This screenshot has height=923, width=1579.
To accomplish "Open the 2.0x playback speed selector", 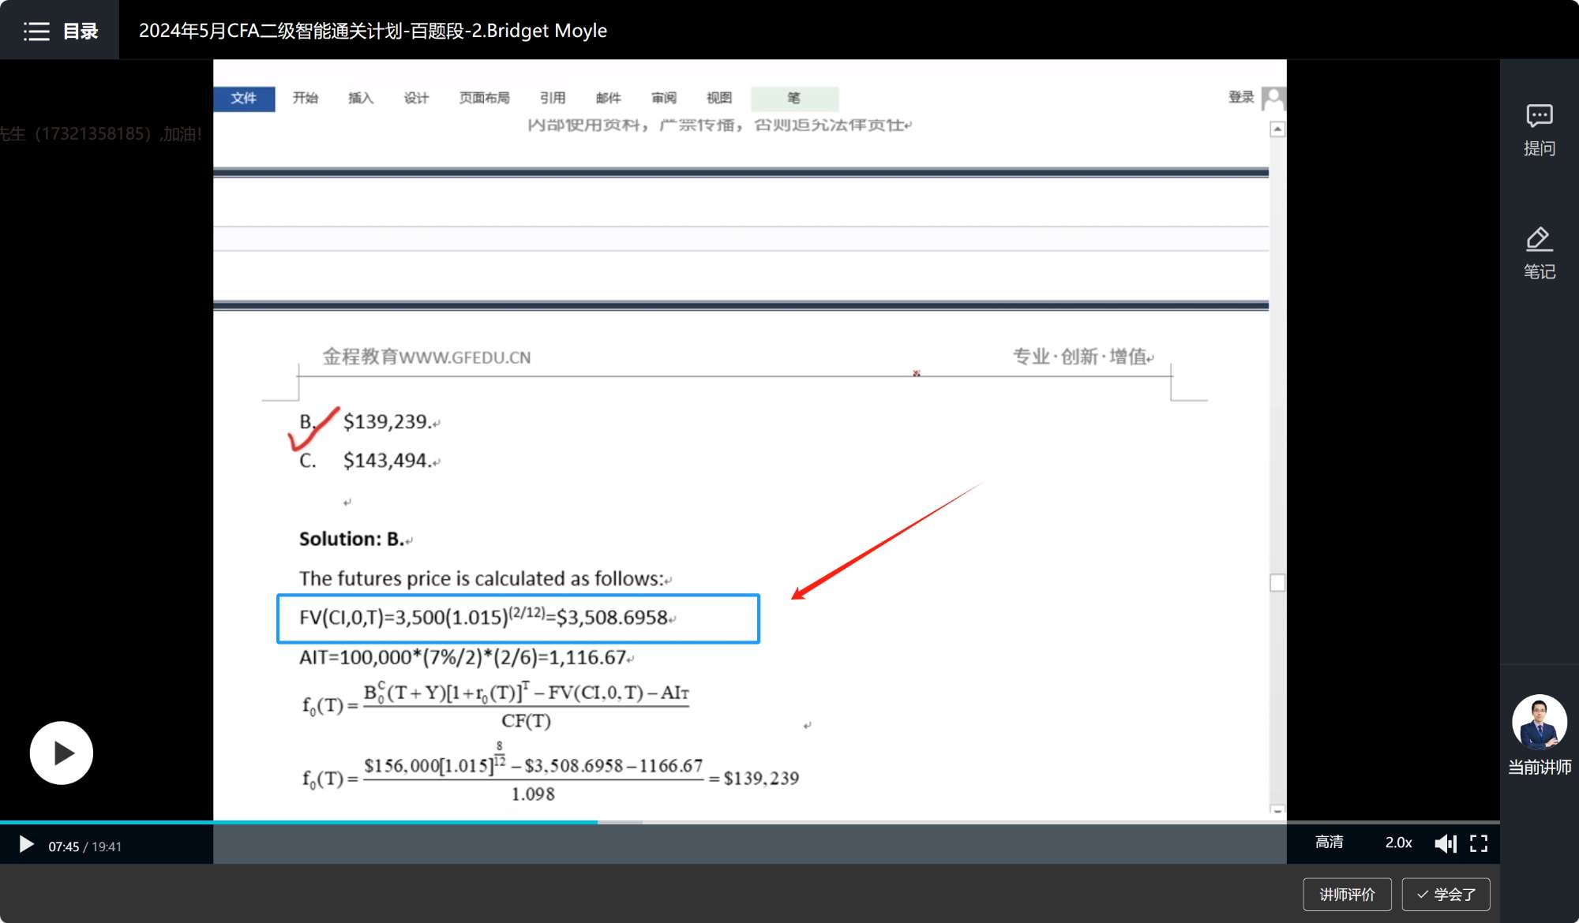I will point(1398,843).
